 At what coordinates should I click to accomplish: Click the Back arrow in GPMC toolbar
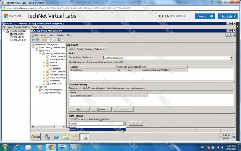33,40
